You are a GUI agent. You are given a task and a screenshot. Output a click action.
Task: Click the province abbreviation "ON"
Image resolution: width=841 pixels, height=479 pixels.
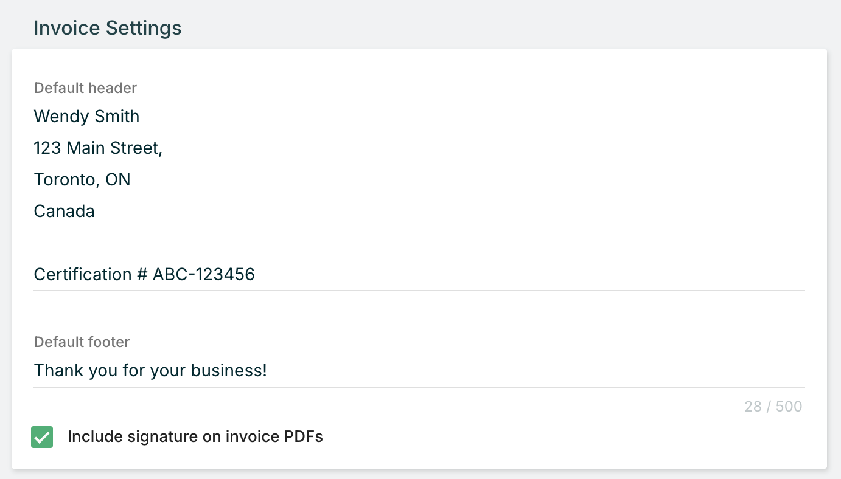118,179
